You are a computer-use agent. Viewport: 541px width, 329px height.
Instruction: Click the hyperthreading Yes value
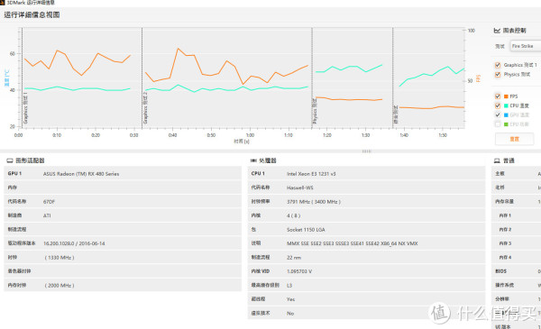tap(290, 299)
